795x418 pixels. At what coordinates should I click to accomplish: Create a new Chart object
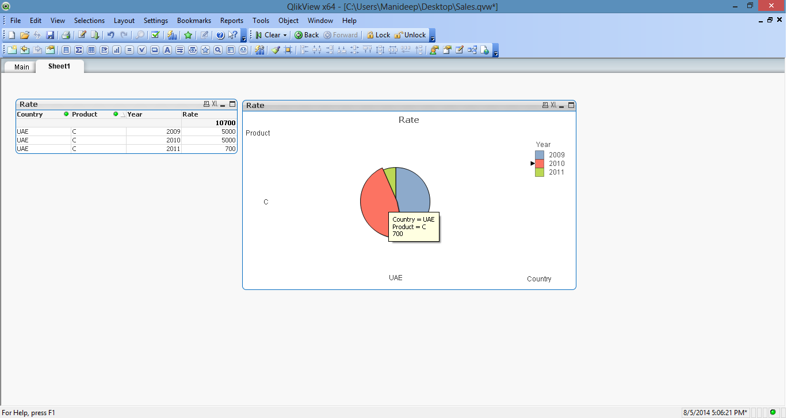[x=117, y=50]
